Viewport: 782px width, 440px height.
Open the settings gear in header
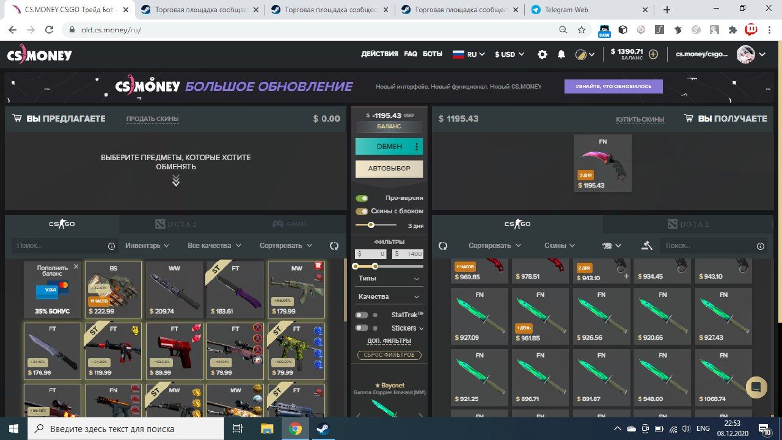coord(542,54)
